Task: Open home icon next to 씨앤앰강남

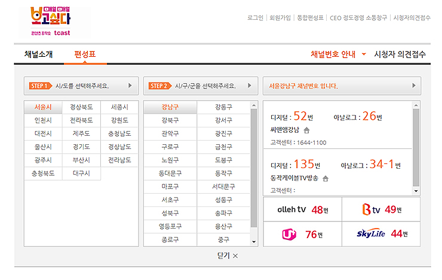Action: click(x=306, y=130)
